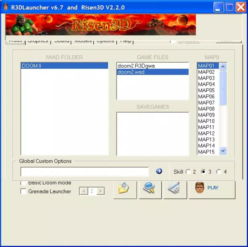Select MAP14 in the Maps list
Screen dimensions: 248x247
[x=208, y=146]
